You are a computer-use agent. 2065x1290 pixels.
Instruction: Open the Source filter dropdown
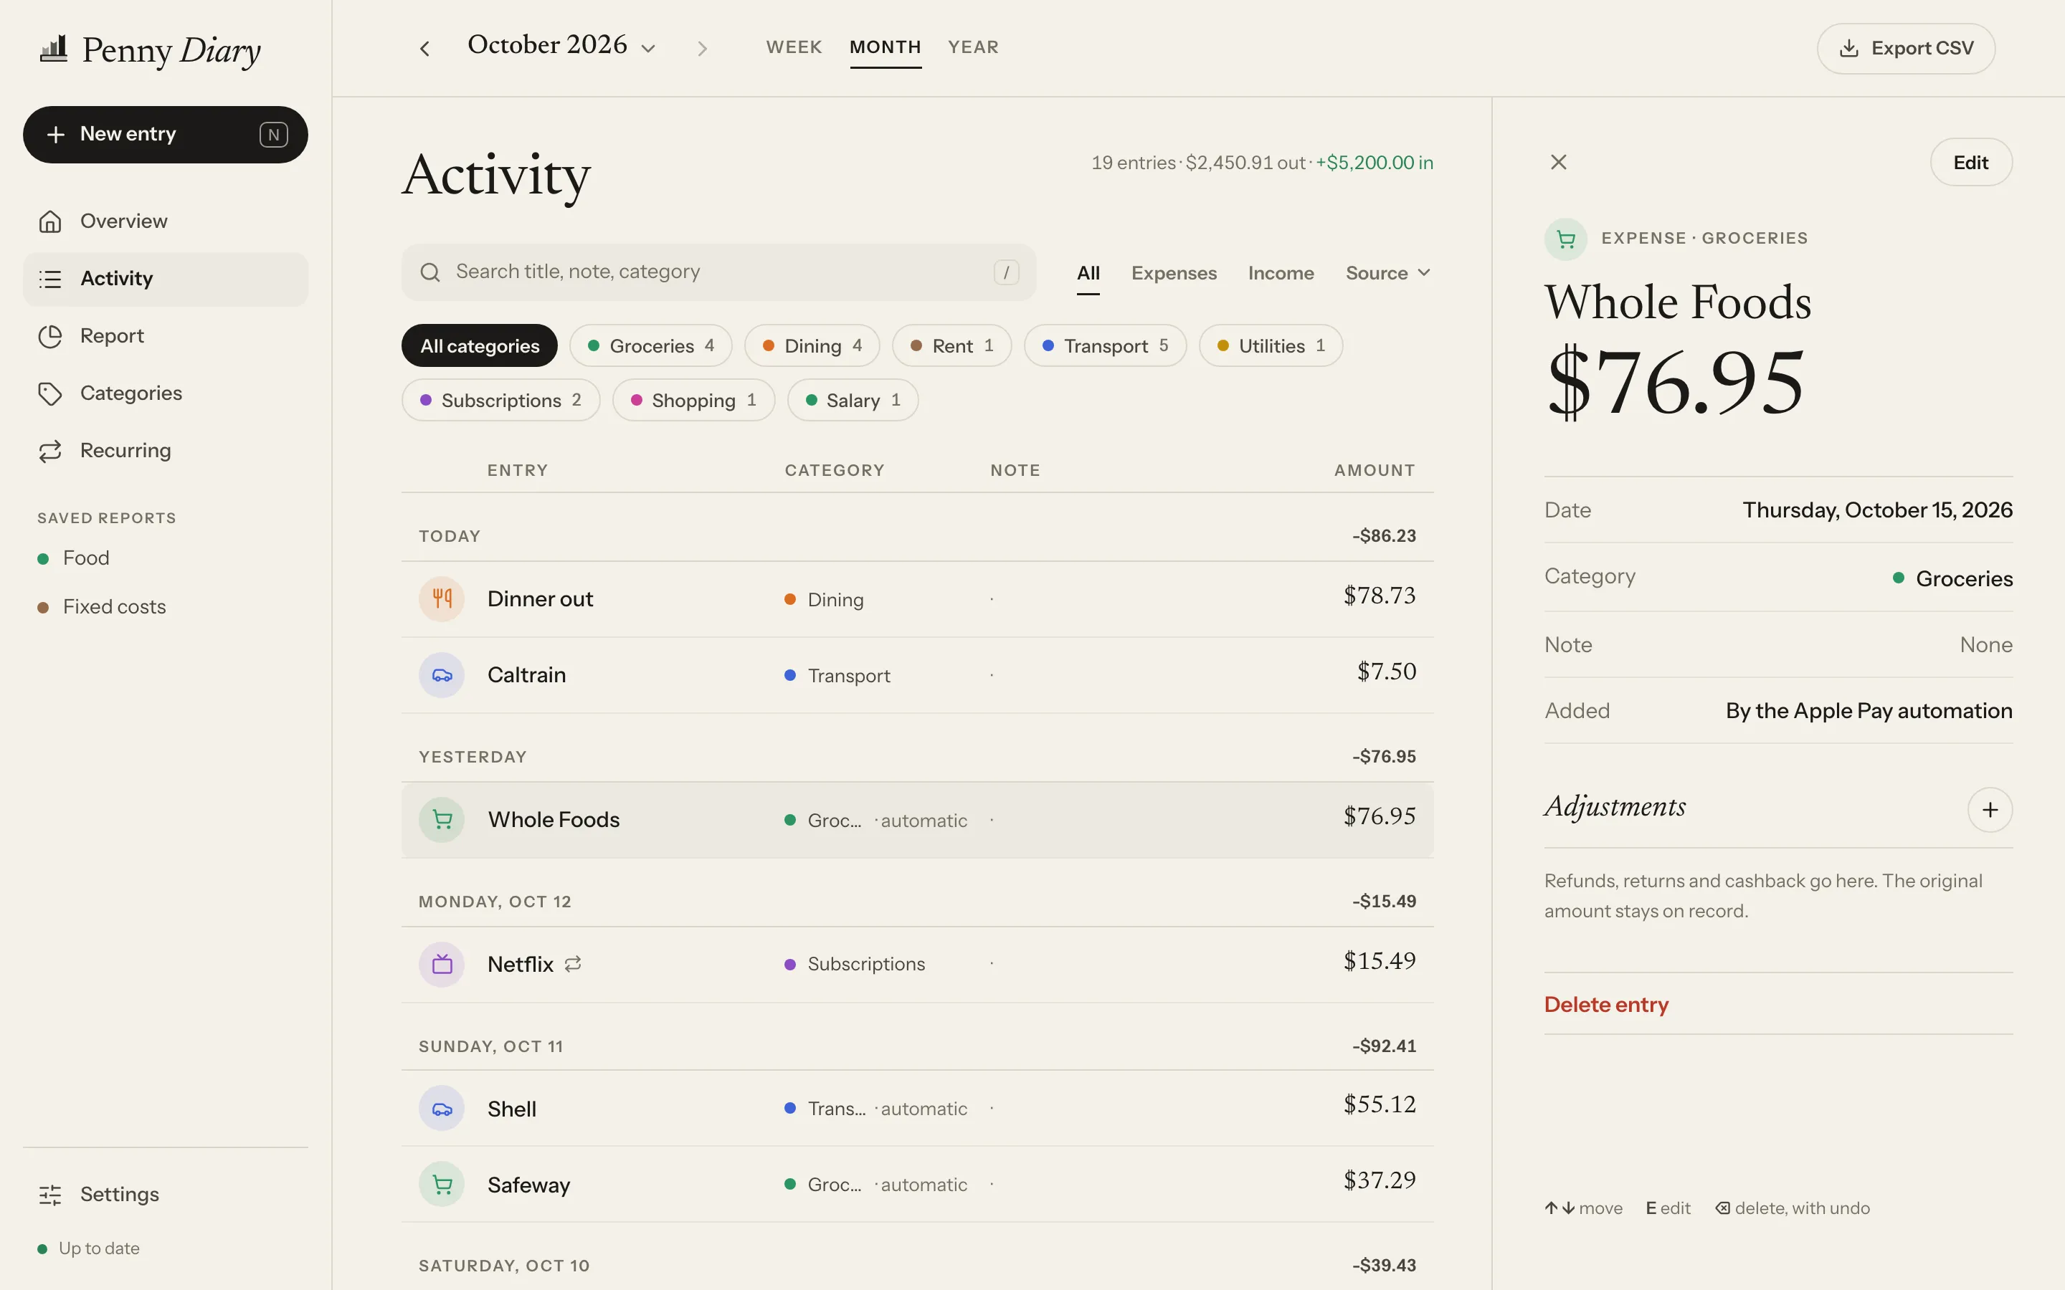tap(1387, 273)
